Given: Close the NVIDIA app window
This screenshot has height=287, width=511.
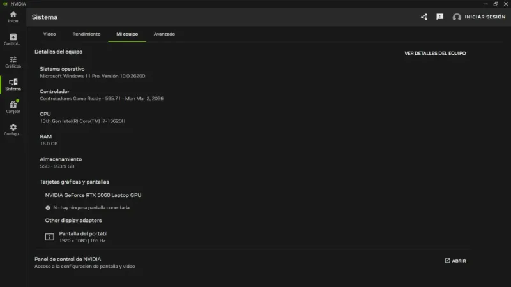Looking at the screenshot, I should coord(506,4).
